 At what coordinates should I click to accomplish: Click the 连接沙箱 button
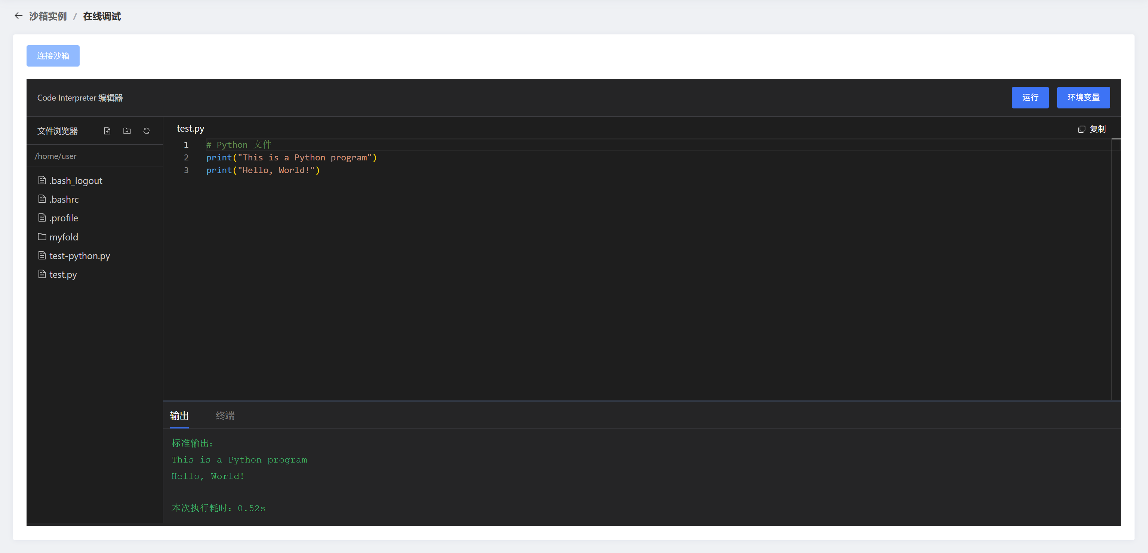pos(53,56)
